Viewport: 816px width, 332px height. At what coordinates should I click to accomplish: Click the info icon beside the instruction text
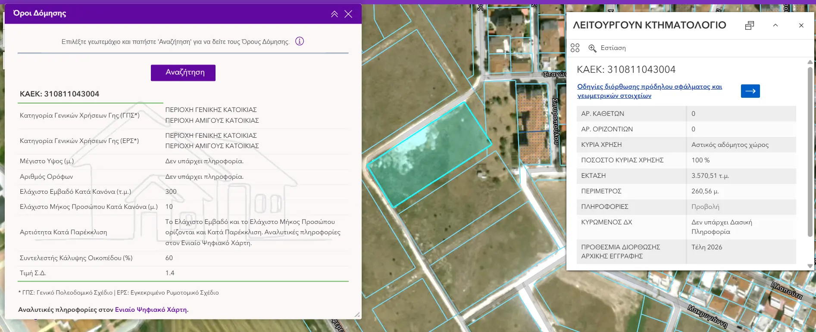(x=300, y=41)
